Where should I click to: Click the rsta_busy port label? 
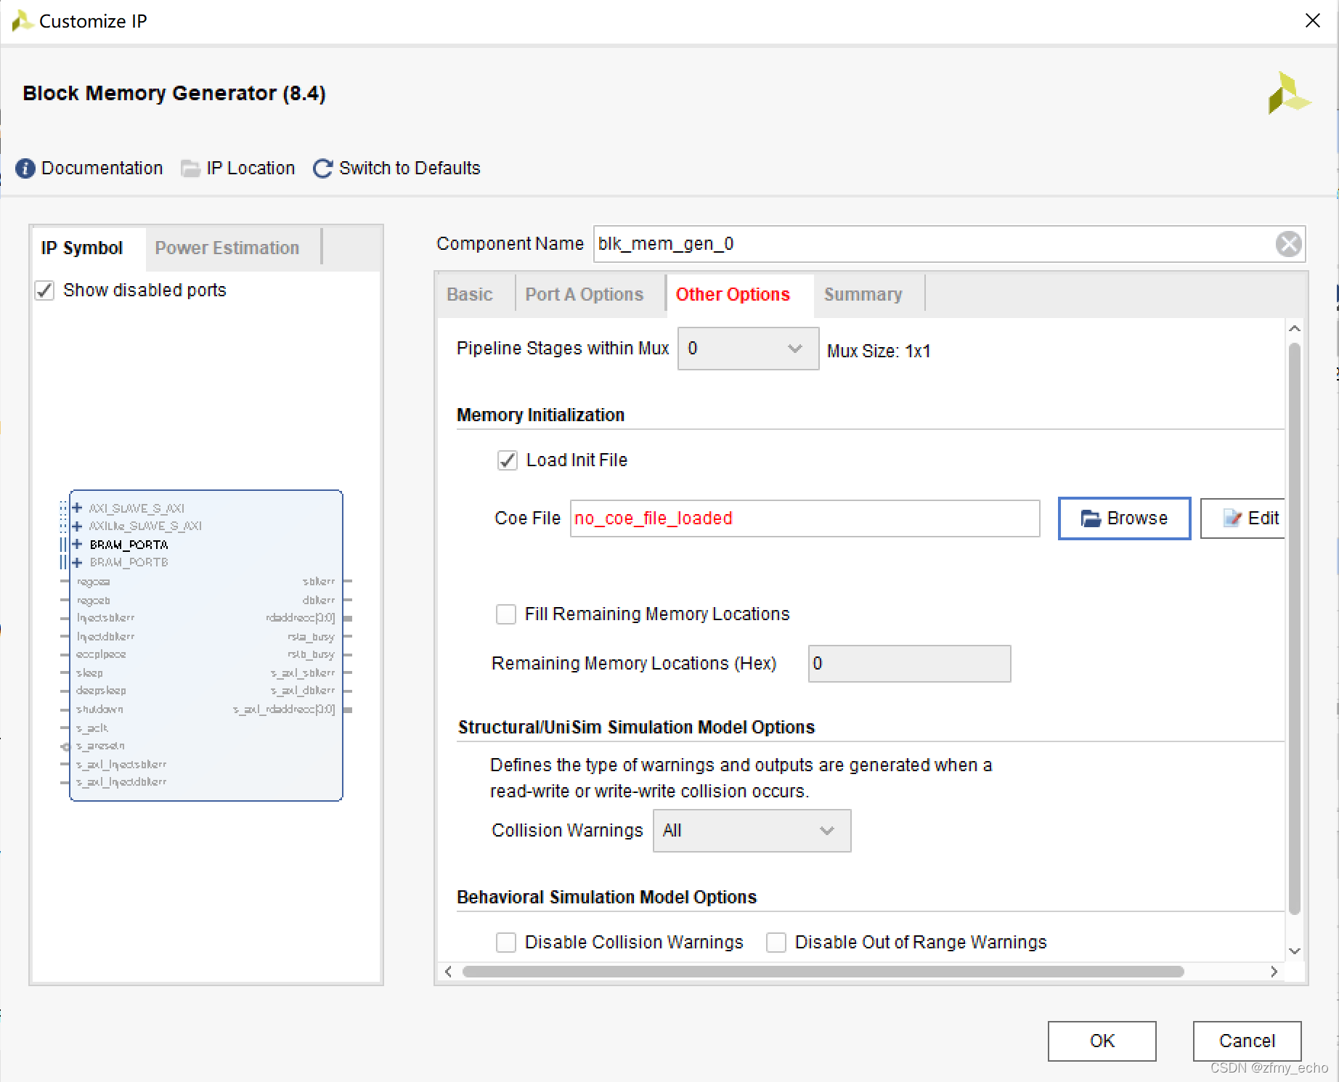[x=311, y=637]
